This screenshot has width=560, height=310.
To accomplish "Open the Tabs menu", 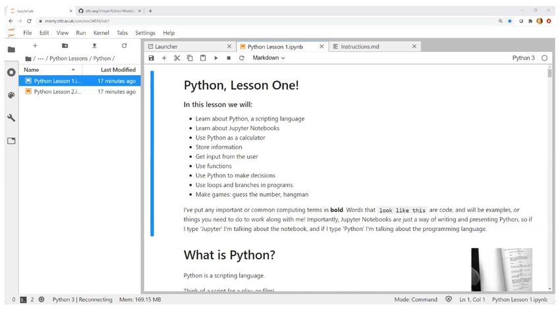I will tap(122, 33).
